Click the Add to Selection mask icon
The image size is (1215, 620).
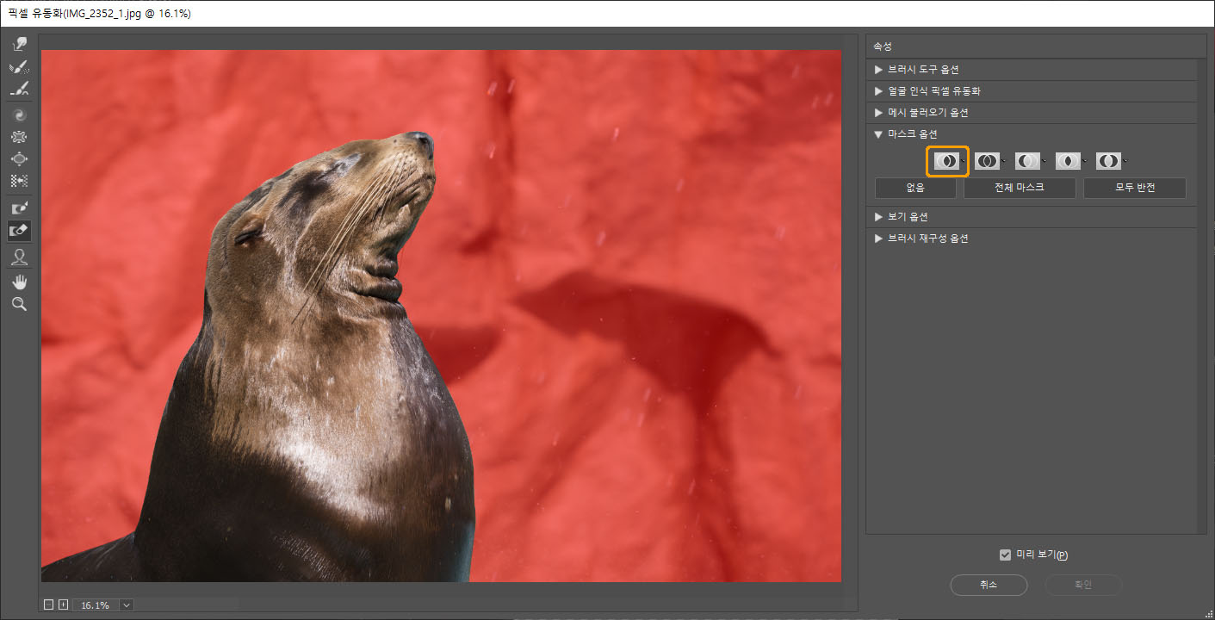[987, 161]
